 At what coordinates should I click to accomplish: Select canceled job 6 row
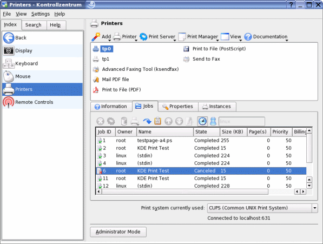pyautogui.click(x=201, y=171)
